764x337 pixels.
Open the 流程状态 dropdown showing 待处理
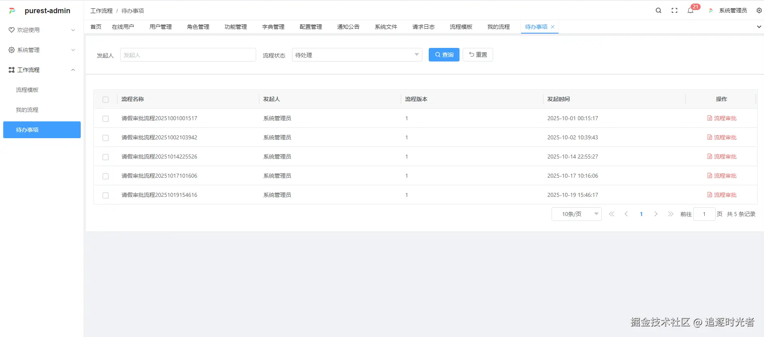[x=357, y=55]
